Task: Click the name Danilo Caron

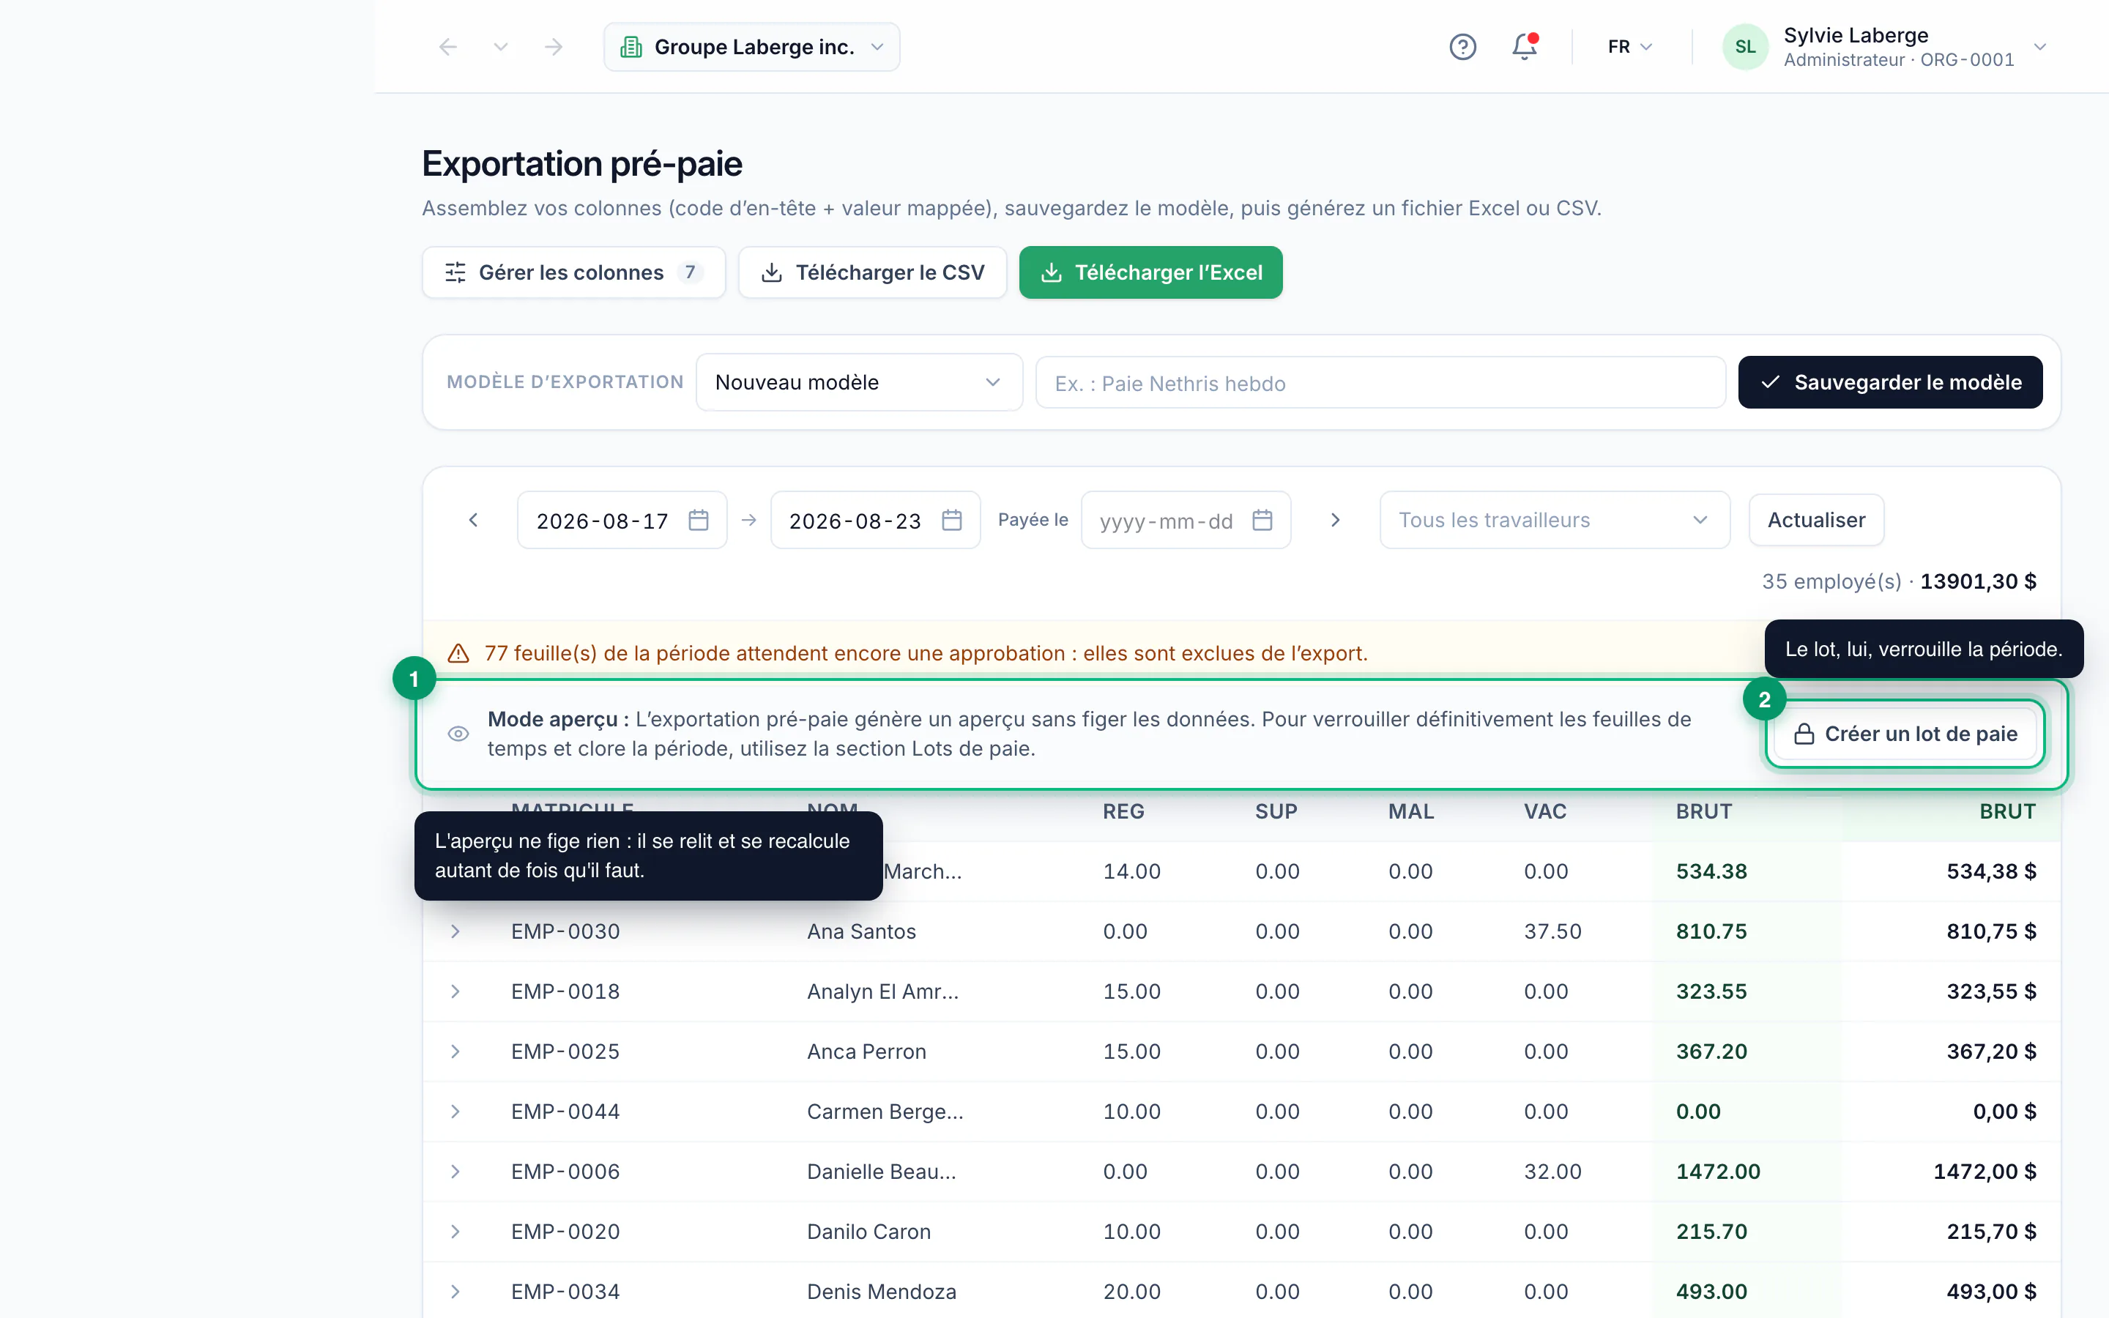Action: tap(869, 1232)
